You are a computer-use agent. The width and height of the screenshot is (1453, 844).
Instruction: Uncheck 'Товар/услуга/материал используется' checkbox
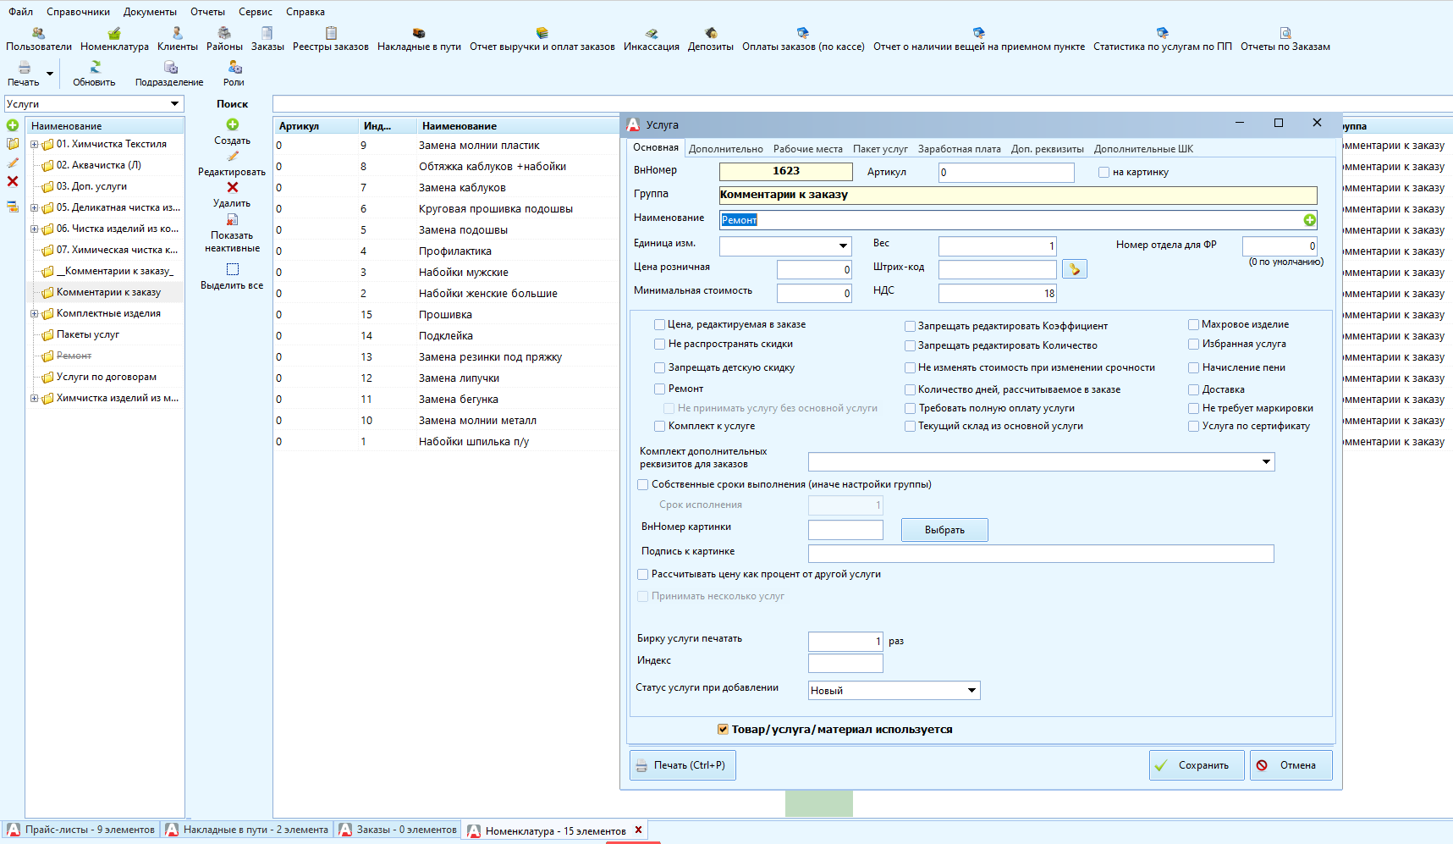point(723,729)
